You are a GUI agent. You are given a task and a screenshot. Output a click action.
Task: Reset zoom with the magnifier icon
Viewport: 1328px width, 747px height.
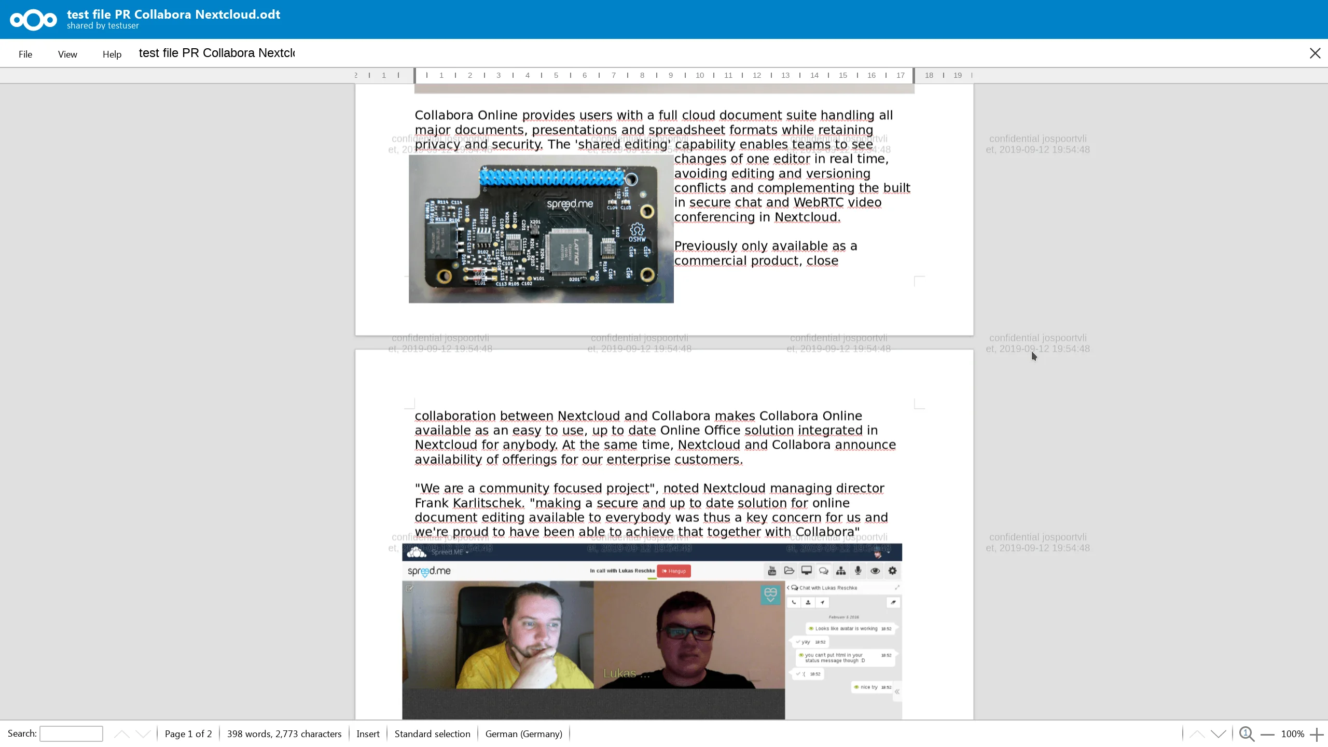tap(1247, 734)
